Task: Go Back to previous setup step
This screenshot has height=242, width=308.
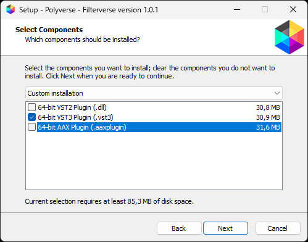Action: (179, 228)
